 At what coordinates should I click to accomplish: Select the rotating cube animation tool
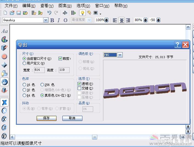click(x=4, y=90)
